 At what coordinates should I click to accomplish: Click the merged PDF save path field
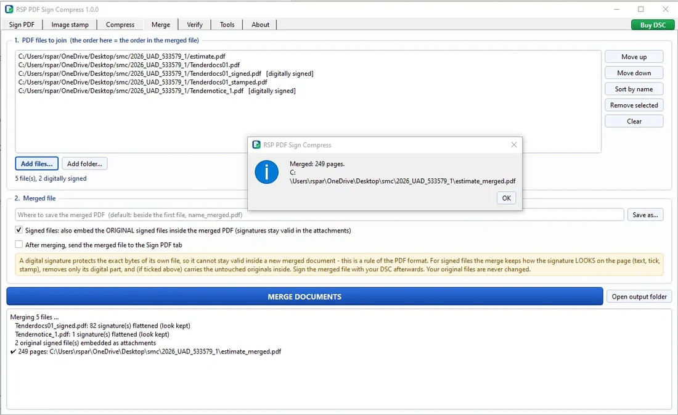[x=319, y=215]
